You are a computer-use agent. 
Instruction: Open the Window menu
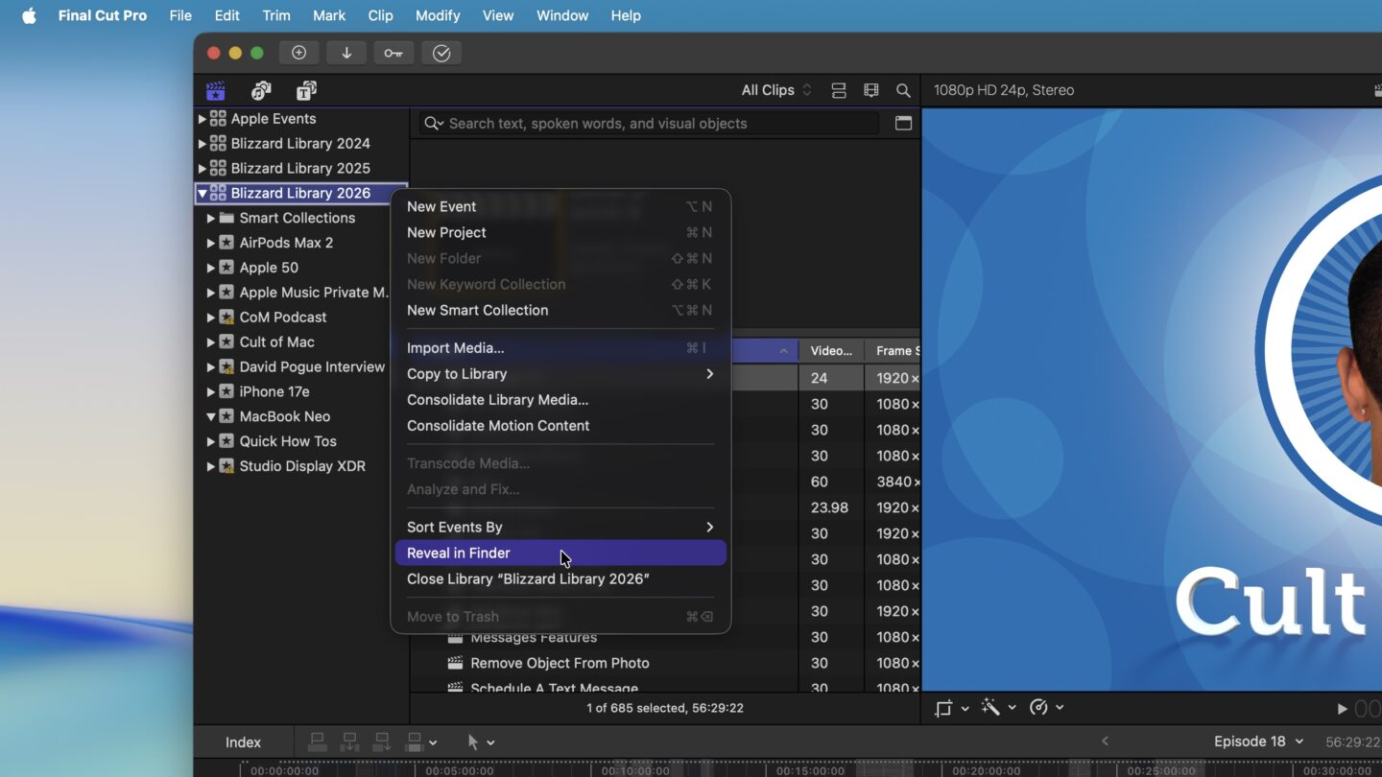562,15
